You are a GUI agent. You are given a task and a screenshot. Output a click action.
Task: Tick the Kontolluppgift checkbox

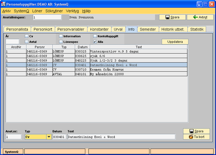(x=95, y=36)
